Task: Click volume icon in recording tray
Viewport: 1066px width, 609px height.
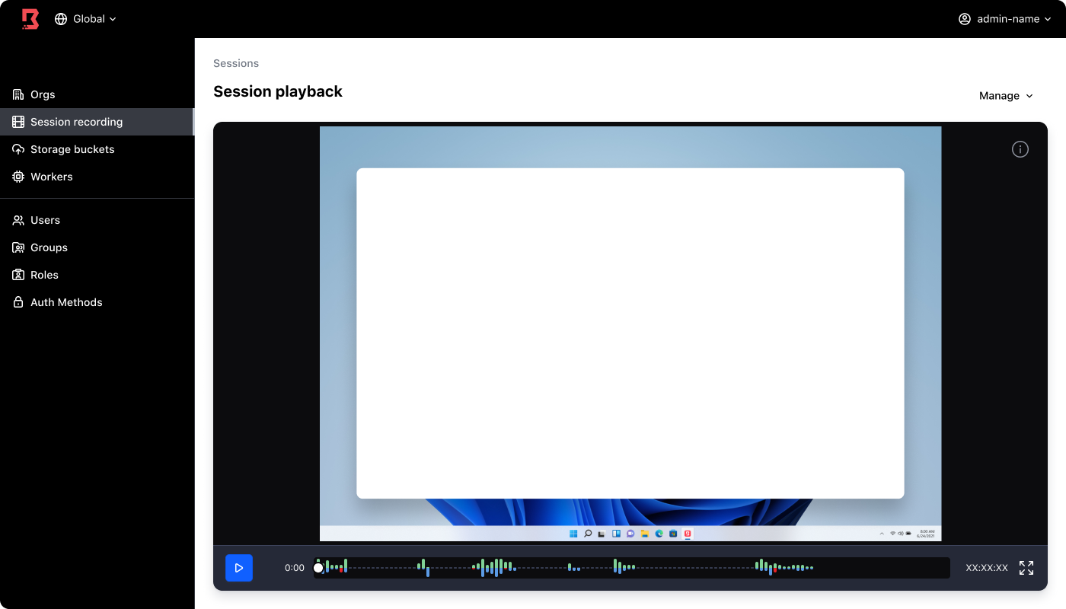Action: tap(901, 534)
